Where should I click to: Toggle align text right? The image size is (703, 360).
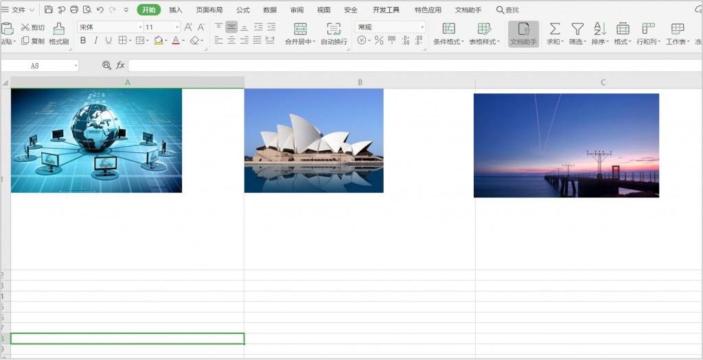point(244,40)
